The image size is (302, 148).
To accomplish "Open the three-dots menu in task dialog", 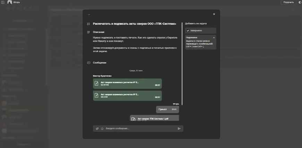I will [89, 14].
